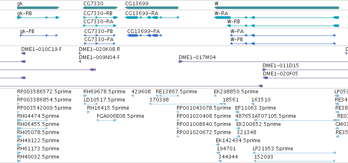This screenshot has height=163, width=348.
Task: Select protein feature gk-PB
Action: (x=39, y=35)
